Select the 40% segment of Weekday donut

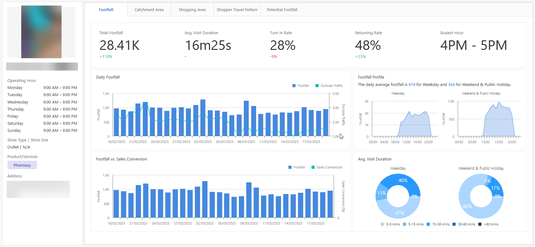[403, 180]
